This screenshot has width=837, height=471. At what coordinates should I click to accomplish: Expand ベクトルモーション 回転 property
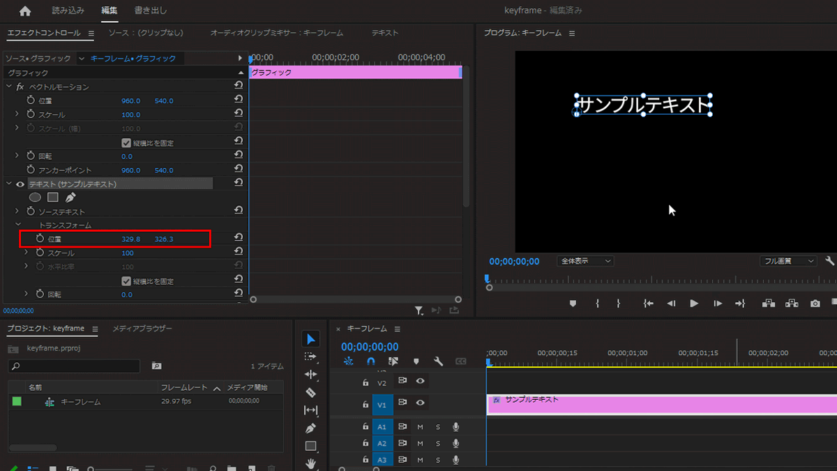coord(17,156)
